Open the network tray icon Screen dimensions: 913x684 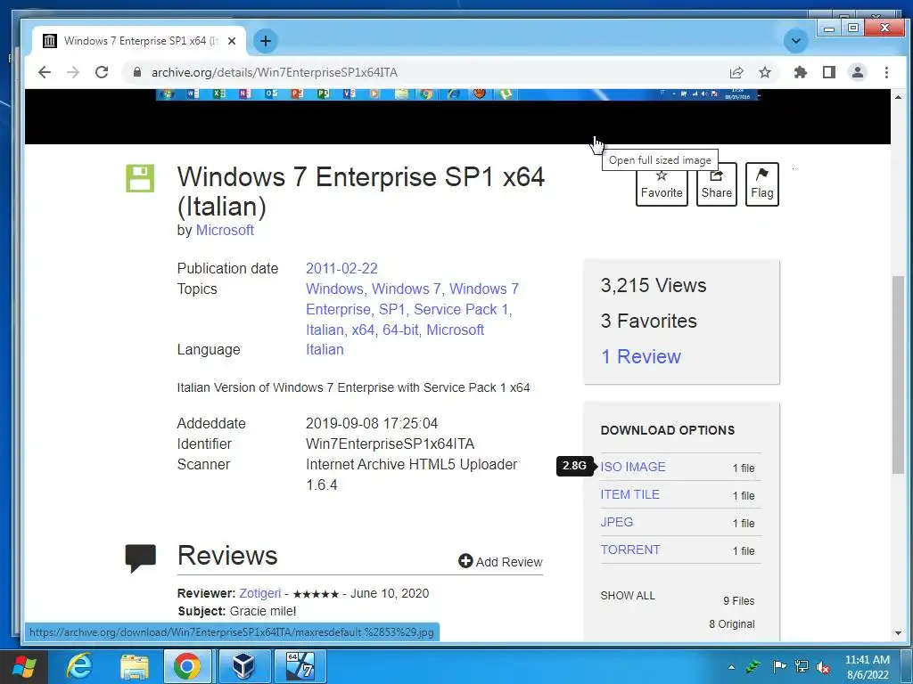pyautogui.click(x=802, y=666)
